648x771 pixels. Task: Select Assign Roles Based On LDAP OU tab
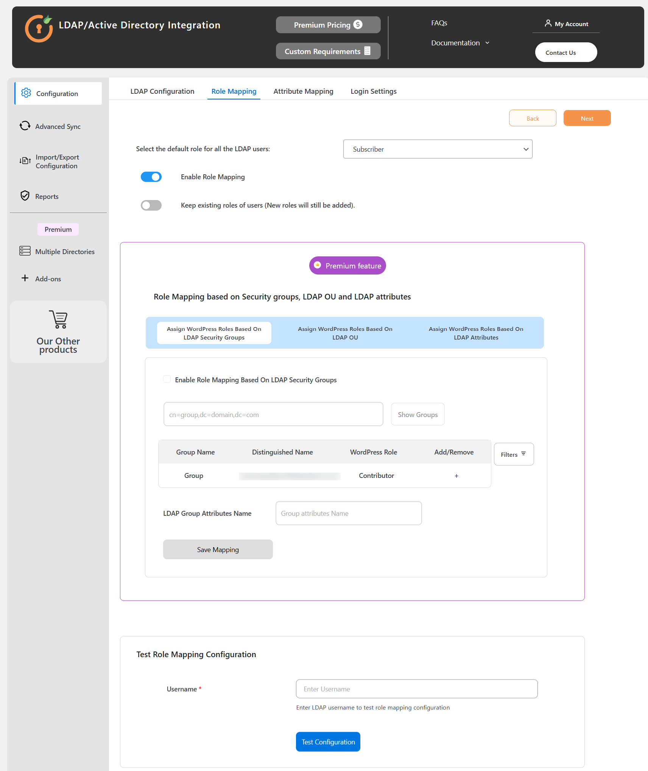coord(345,333)
